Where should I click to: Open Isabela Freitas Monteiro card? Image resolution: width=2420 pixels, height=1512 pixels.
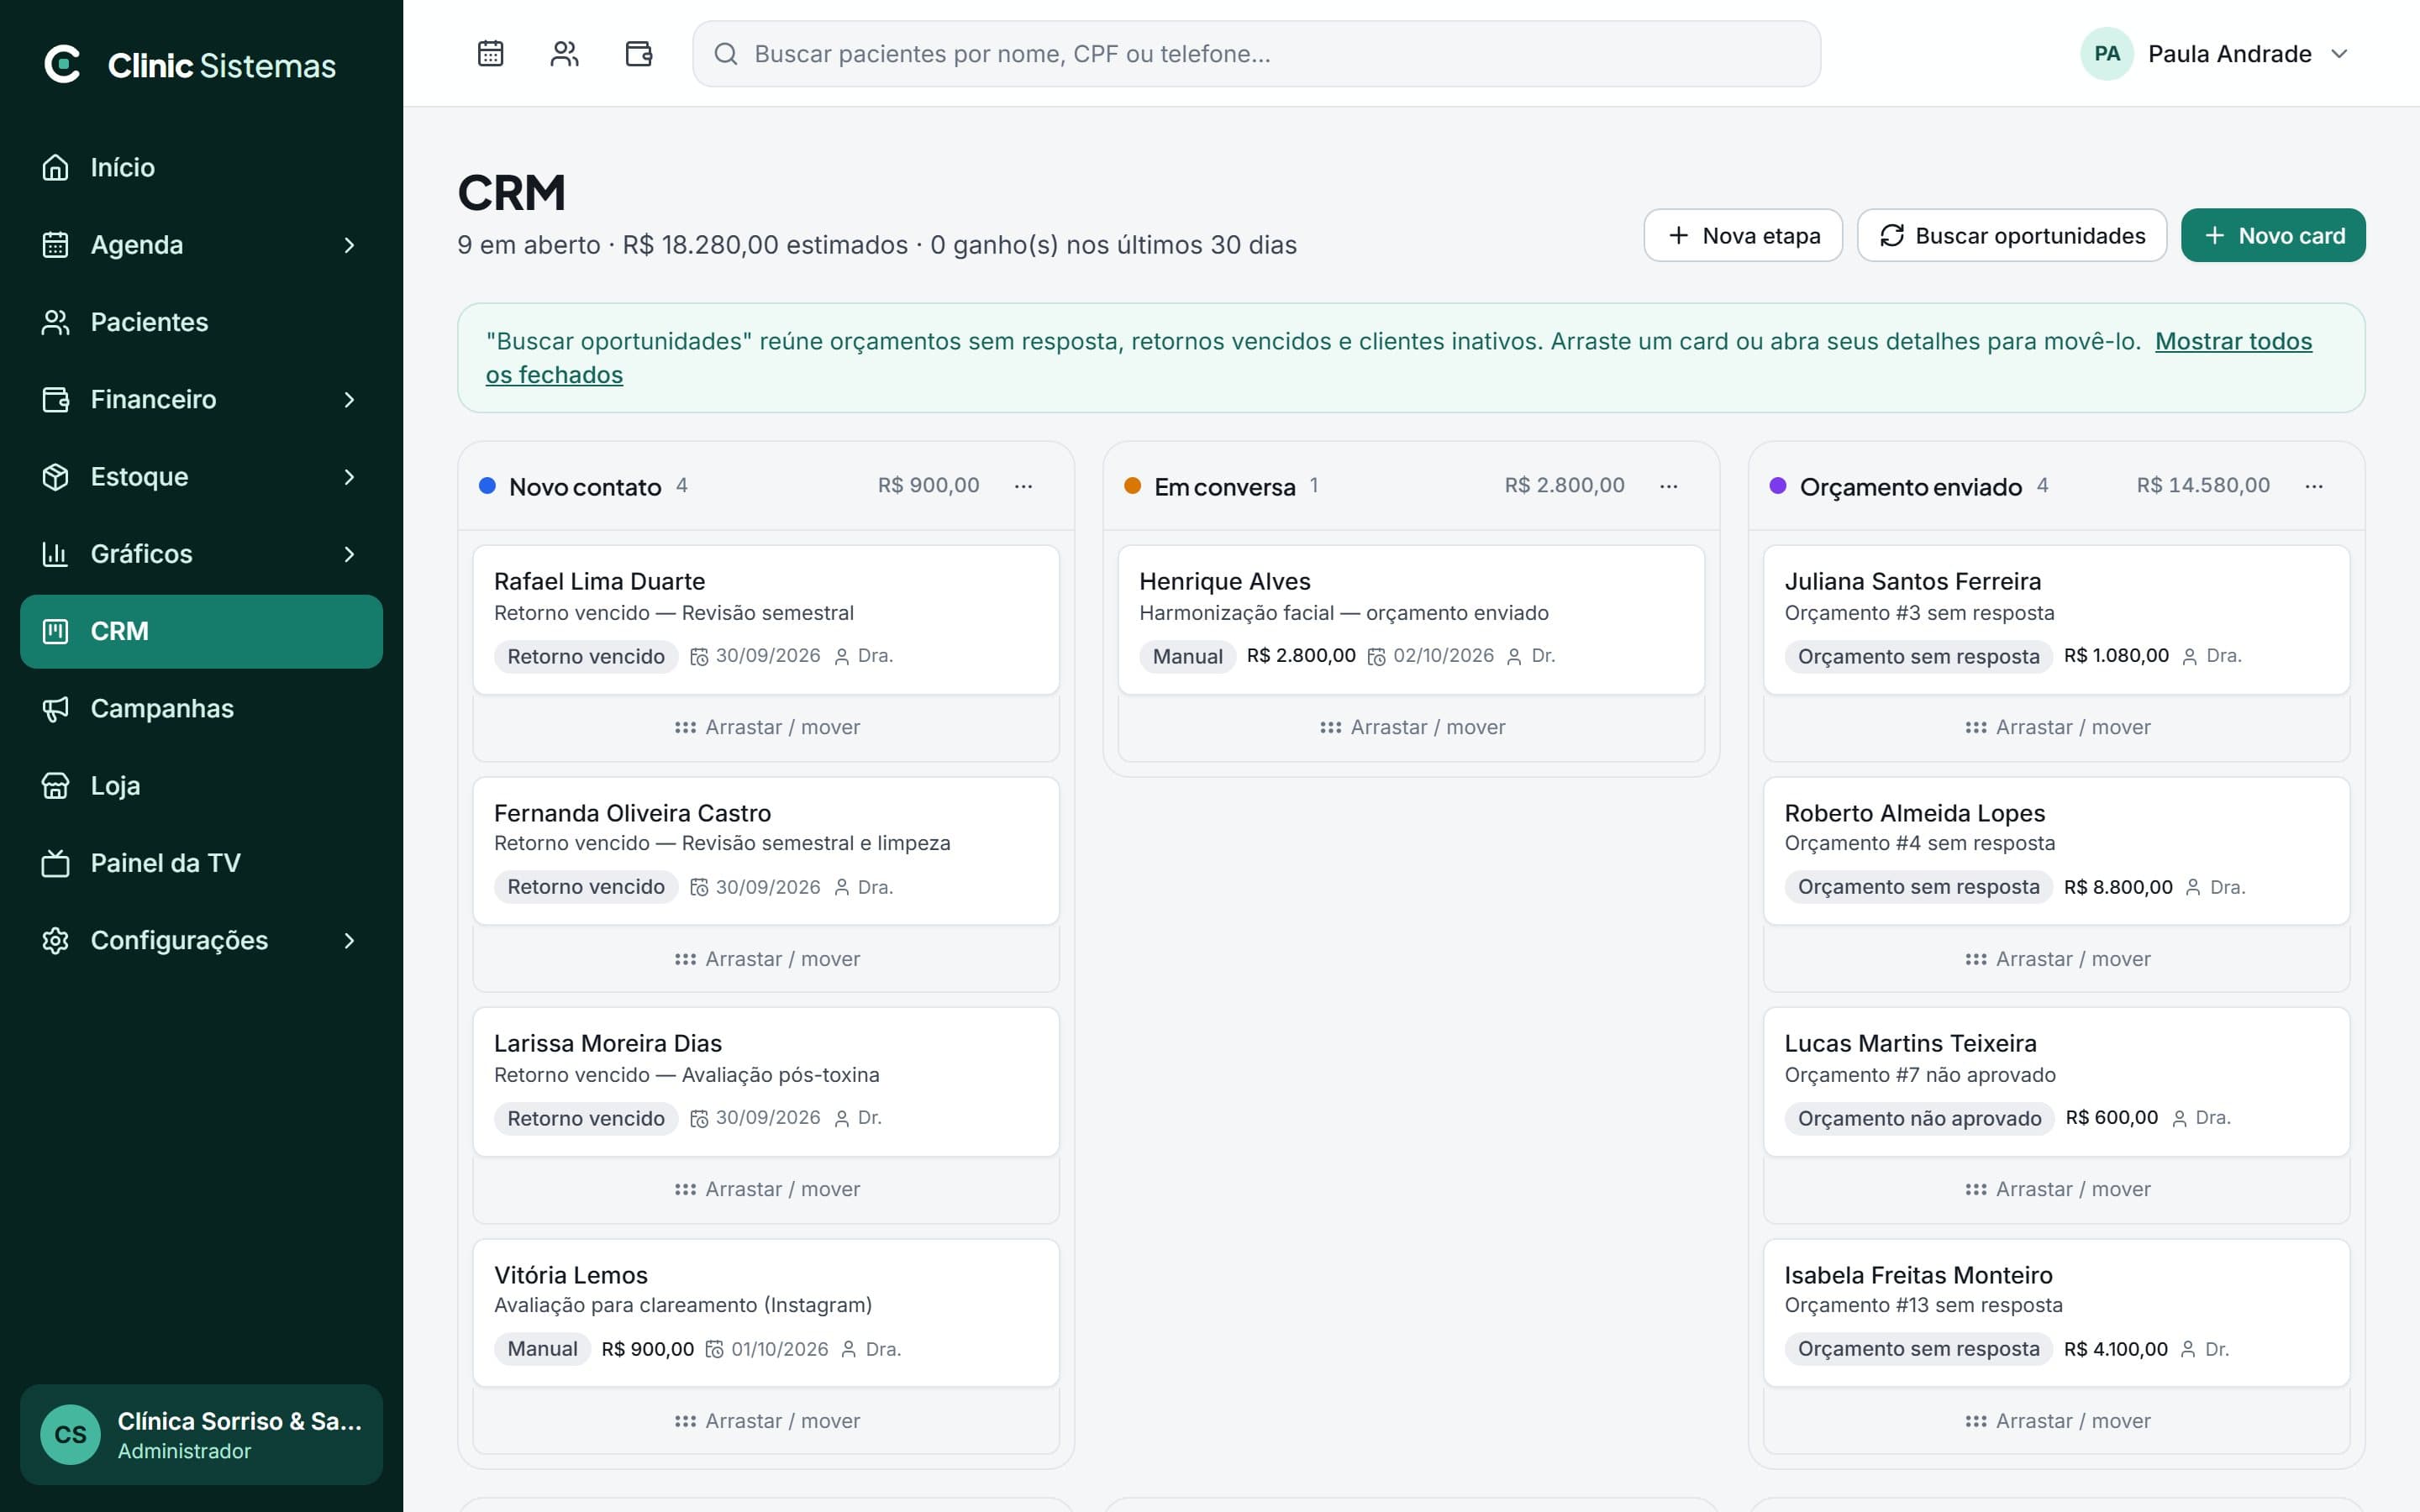pyautogui.click(x=2056, y=1312)
